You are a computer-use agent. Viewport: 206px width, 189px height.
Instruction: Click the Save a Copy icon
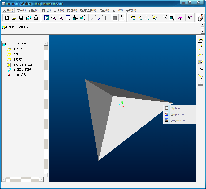pyautogui.click(x=29, y=18)
